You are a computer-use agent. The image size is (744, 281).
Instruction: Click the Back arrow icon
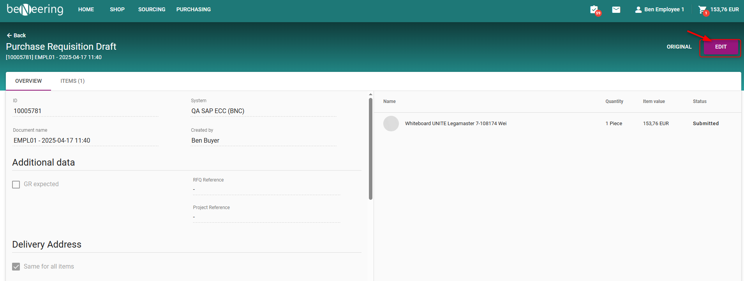[x=9, y=35]
